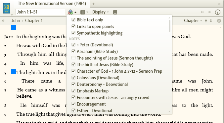Click the NIV Bible resource icon
This screenshot has height=123, width=224.
[x=7, y=8]
